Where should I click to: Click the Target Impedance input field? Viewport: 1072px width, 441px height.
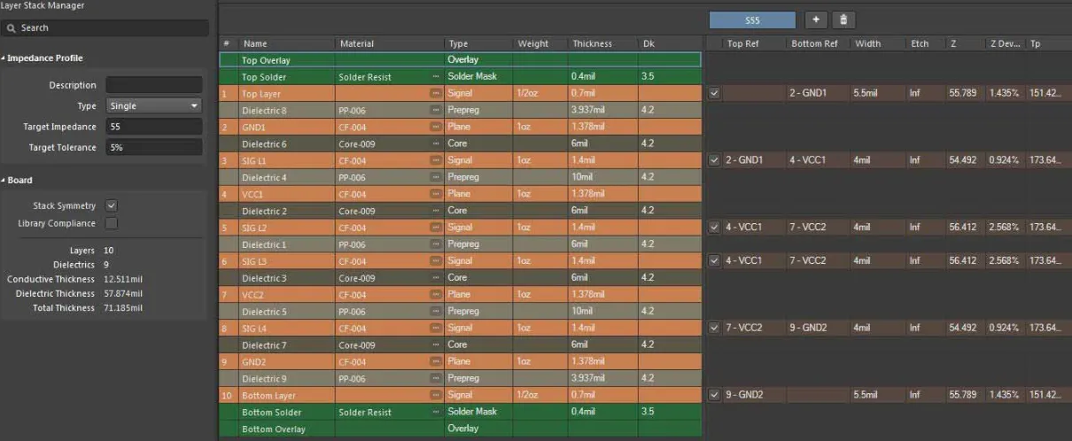153,127
